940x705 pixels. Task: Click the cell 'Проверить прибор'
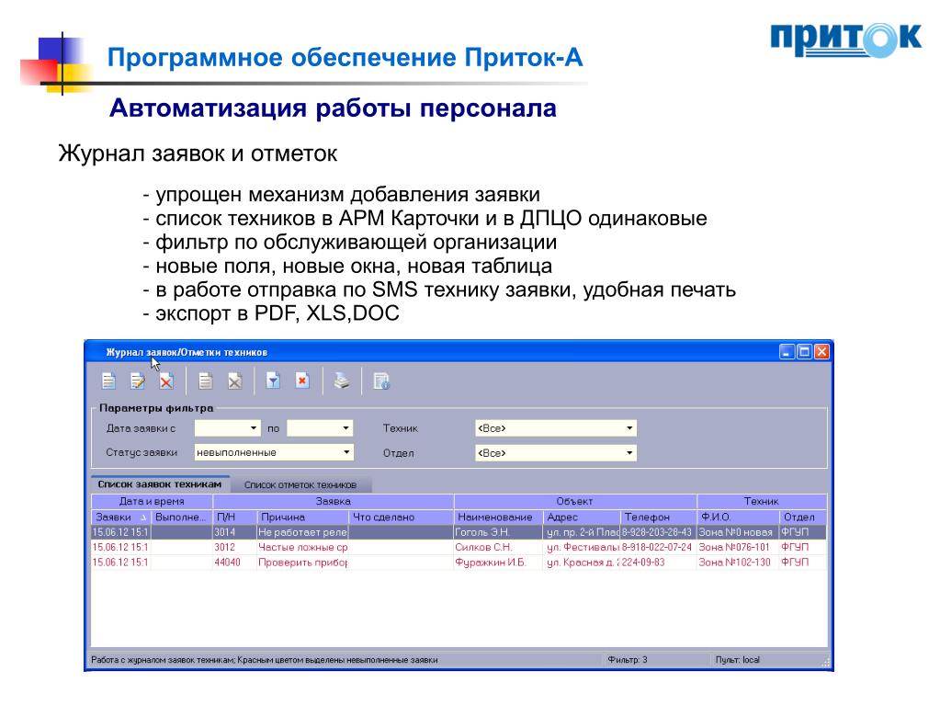[302, 563]
